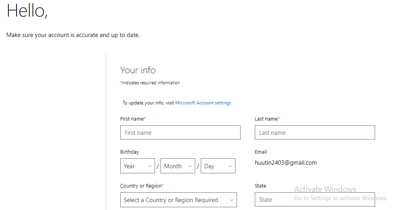
Task: Expand Select a Country or Region dropdown
Action: [x=178, y=200]
